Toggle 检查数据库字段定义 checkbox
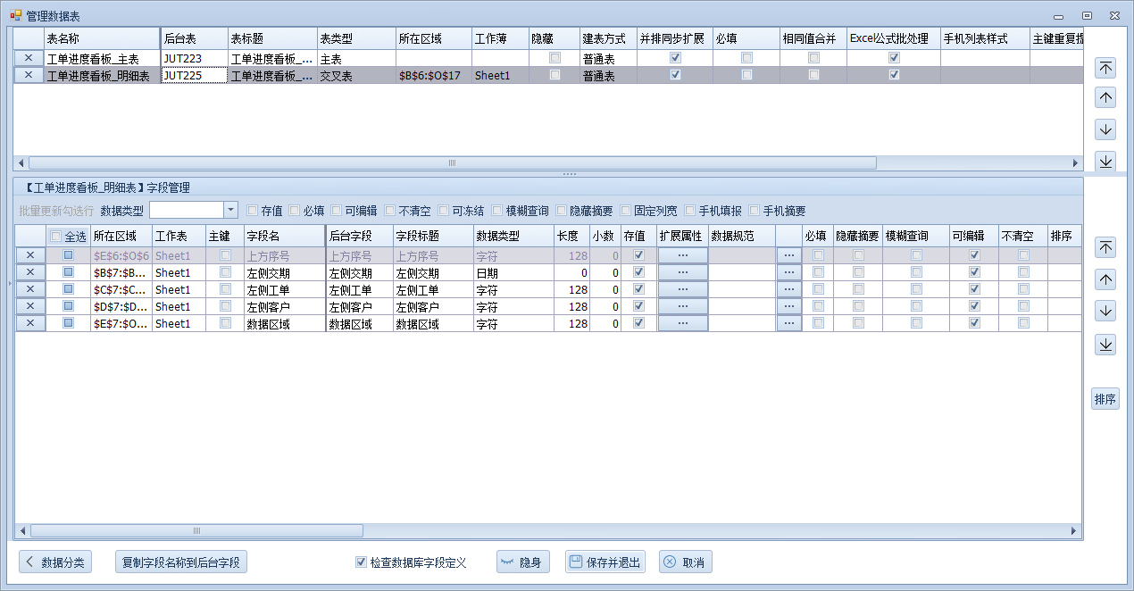1134x591 pixels. (x=361, y=562)
